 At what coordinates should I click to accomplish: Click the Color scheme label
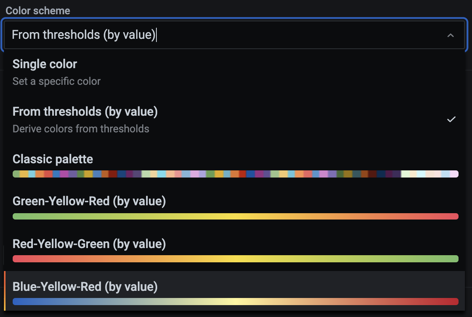click(x=38, y=10)
